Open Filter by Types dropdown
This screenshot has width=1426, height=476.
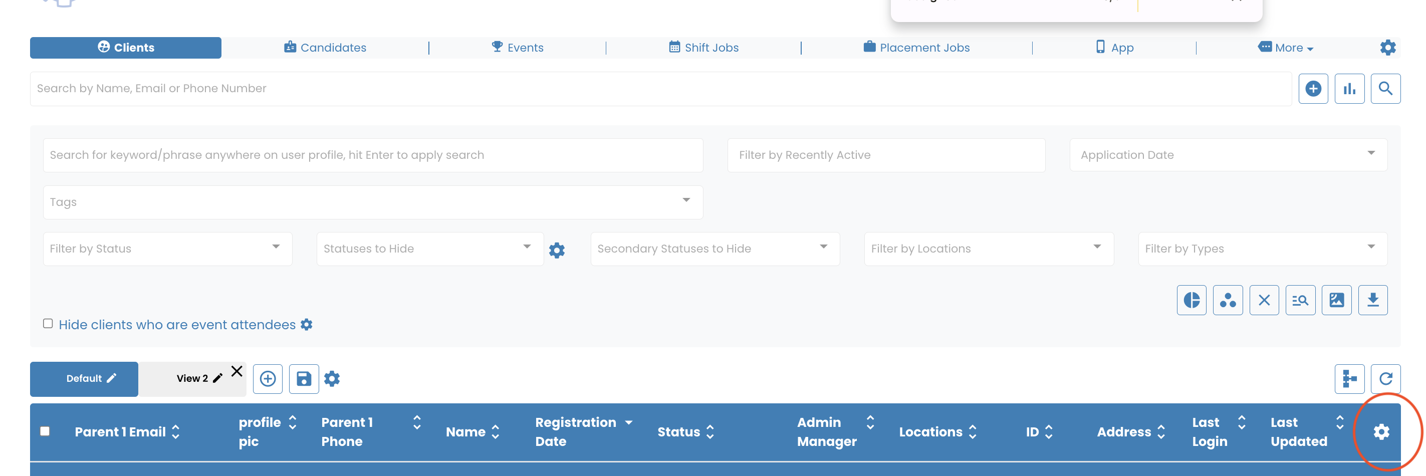tap(1262, 249)
